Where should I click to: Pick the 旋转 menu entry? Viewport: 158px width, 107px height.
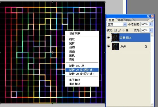(72, 44)
